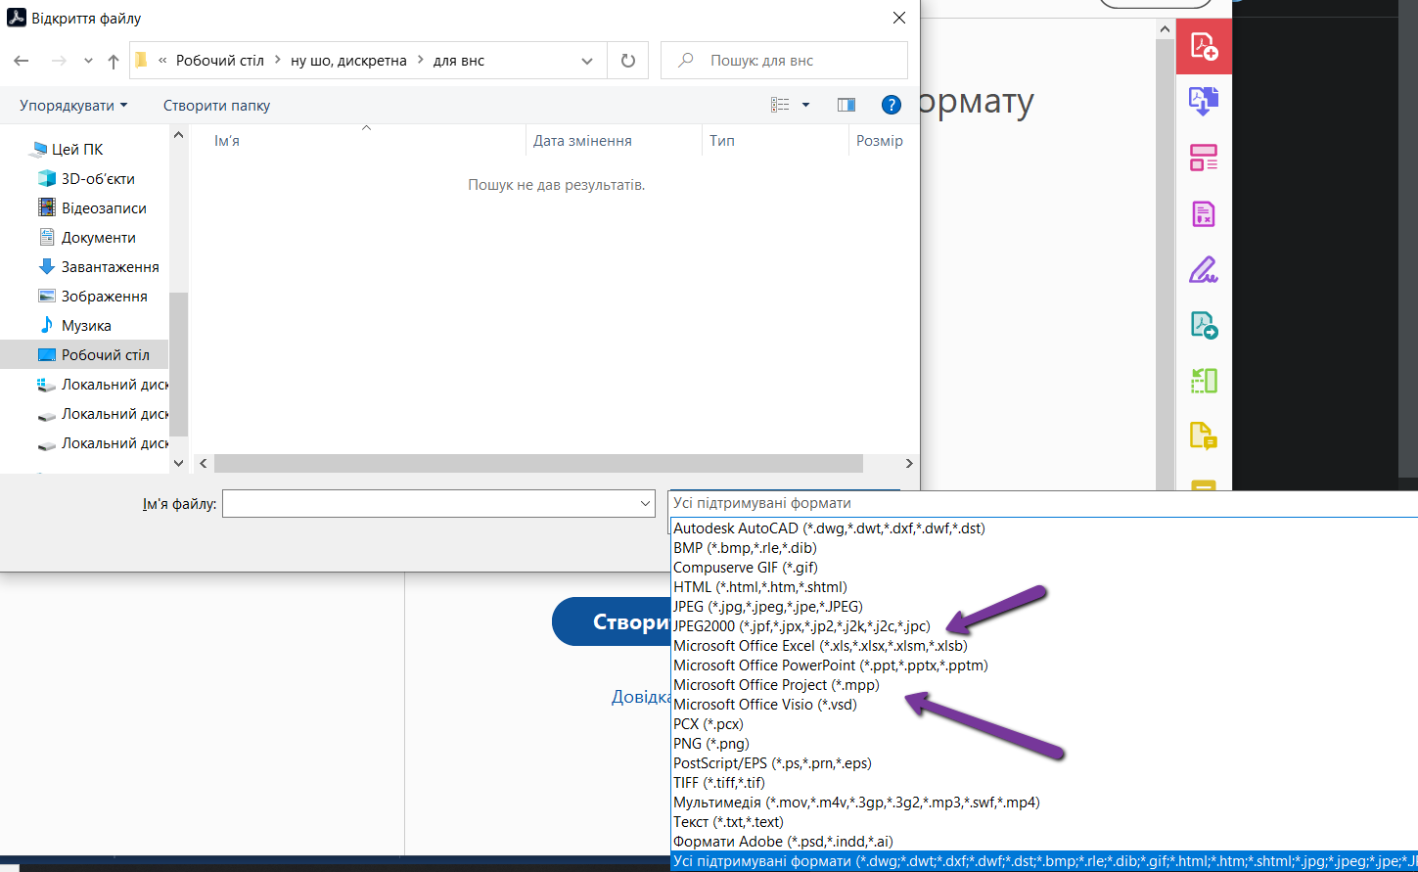Navigate up one folder level
Viewport: 1418px width, 872px height.
coord(113,60)
